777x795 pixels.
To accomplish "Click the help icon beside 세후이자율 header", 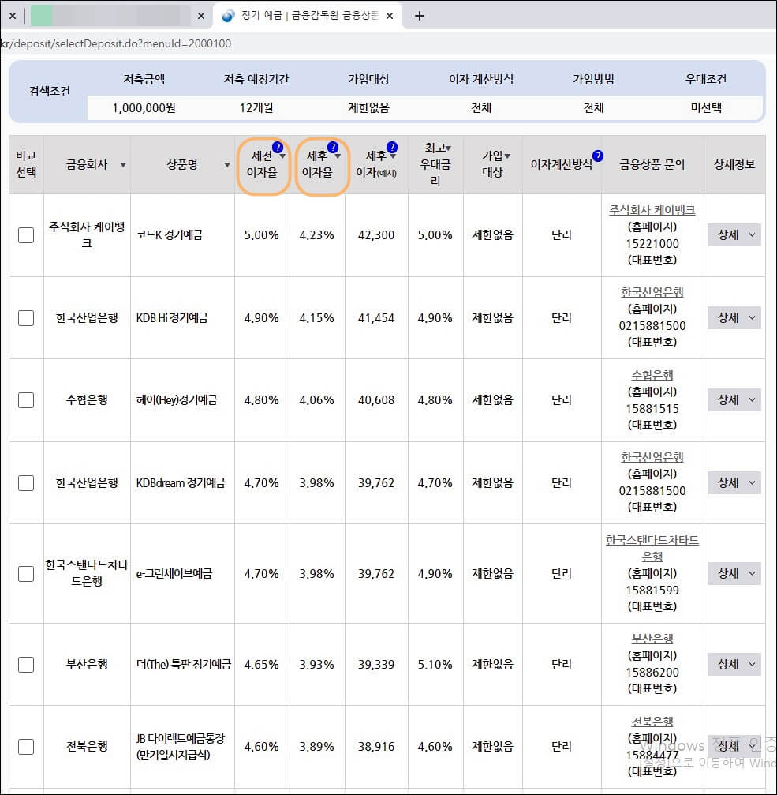I will point(334,148).
